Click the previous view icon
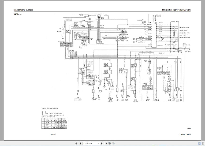The height and width of the screenshot is (146, 205). 109,143
